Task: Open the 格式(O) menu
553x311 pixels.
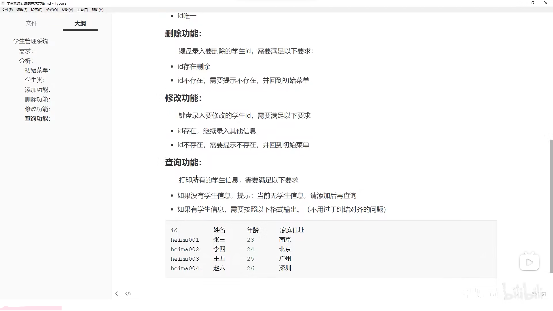Action: (52, 10)
